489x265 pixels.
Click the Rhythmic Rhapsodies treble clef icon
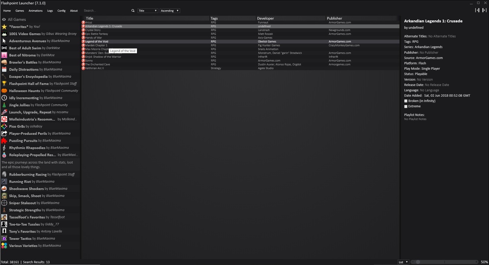(x=4, y=148)
